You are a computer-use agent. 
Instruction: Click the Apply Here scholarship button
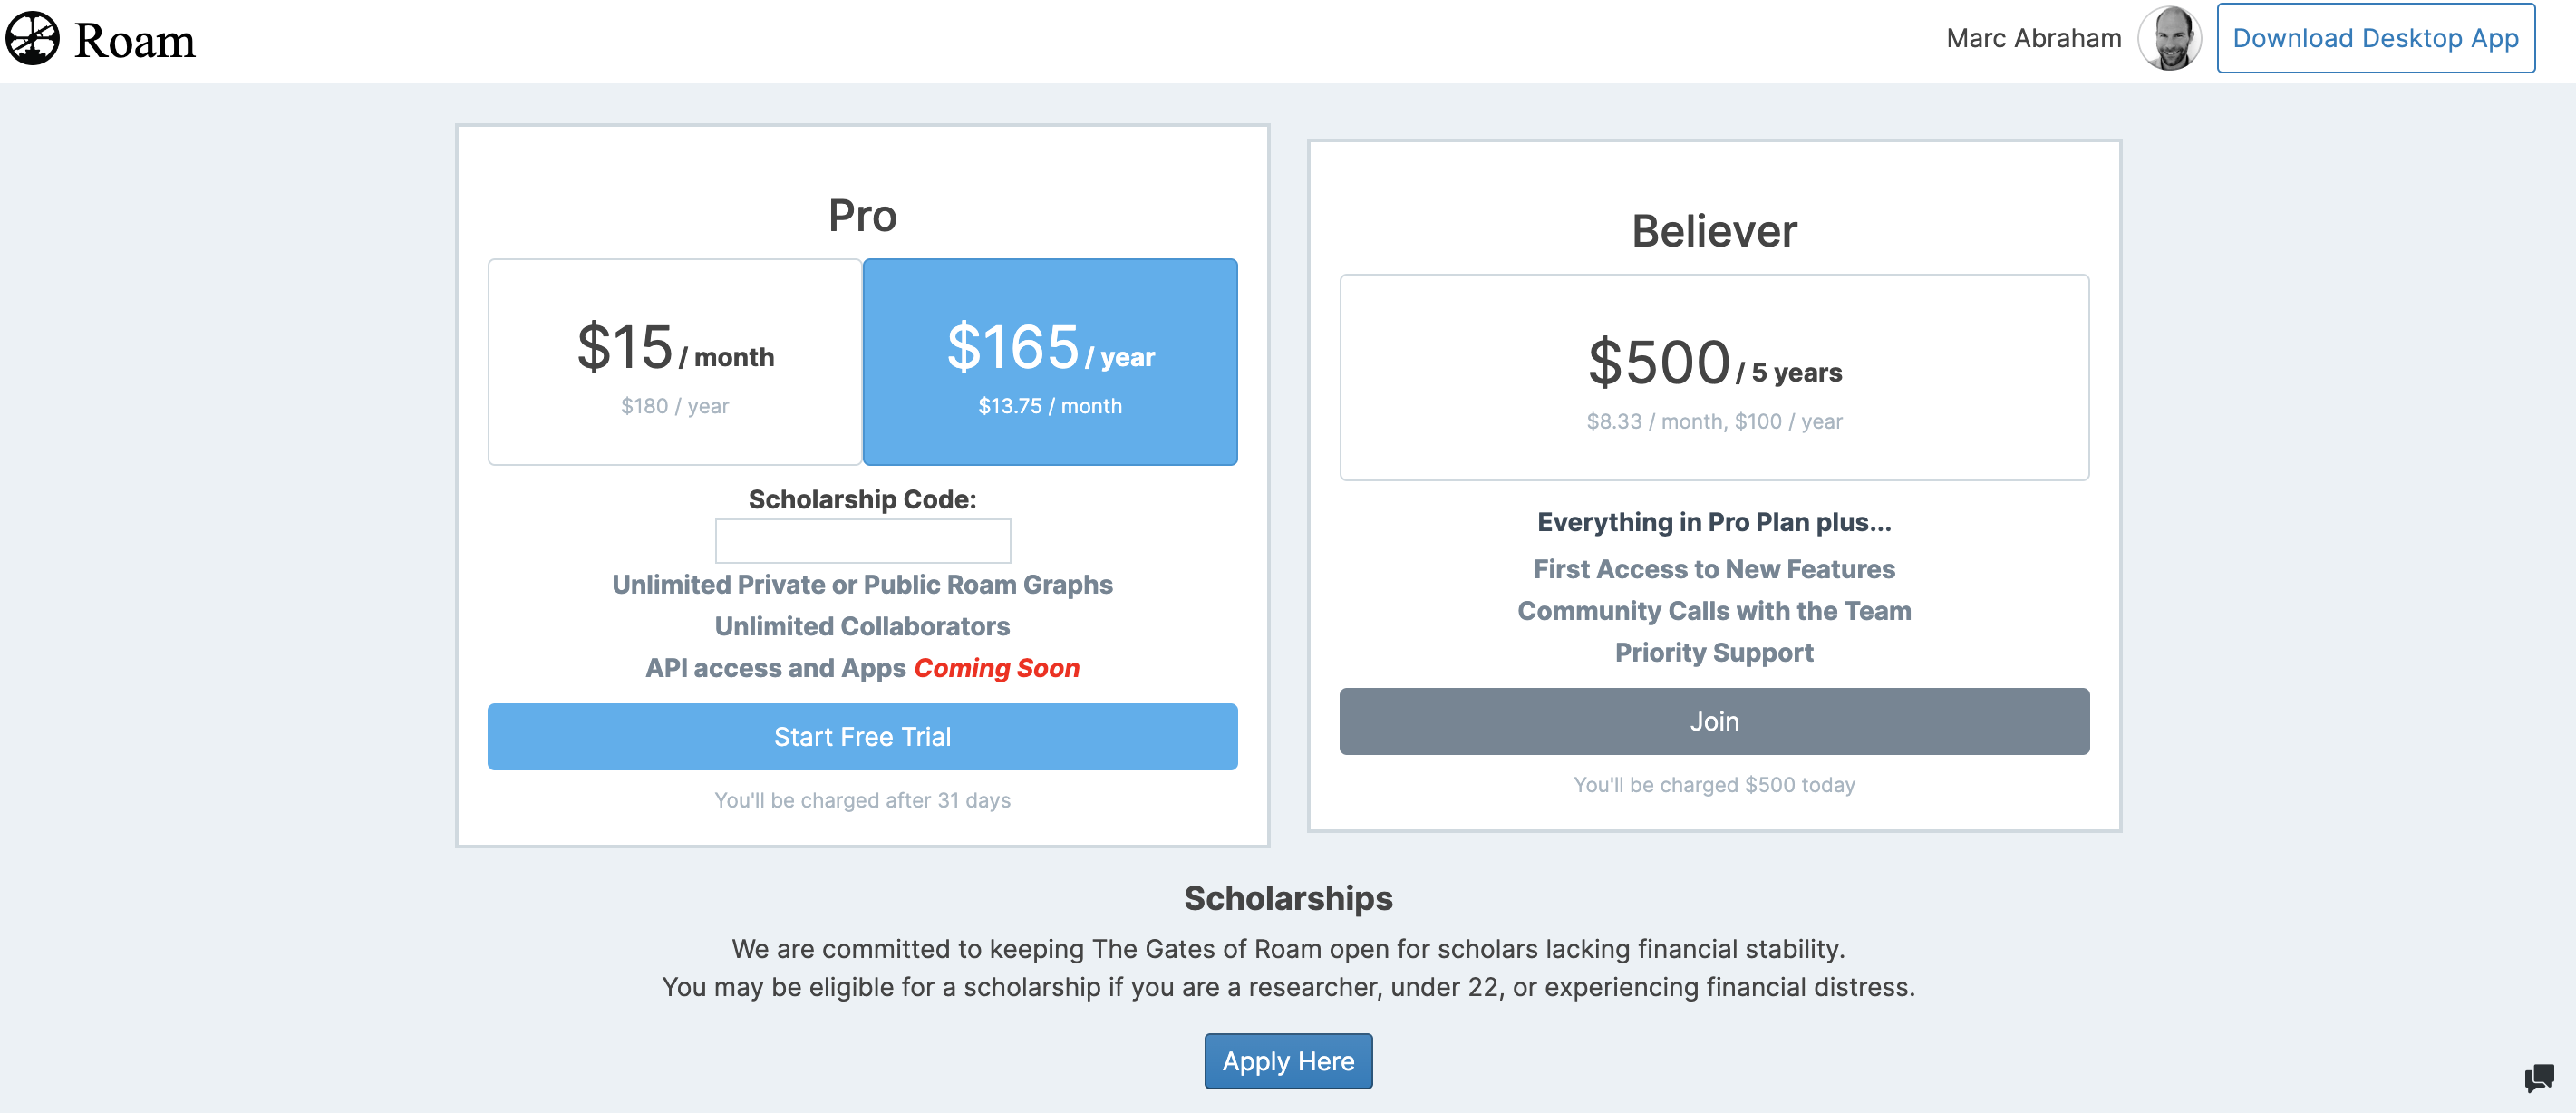1288,1061
